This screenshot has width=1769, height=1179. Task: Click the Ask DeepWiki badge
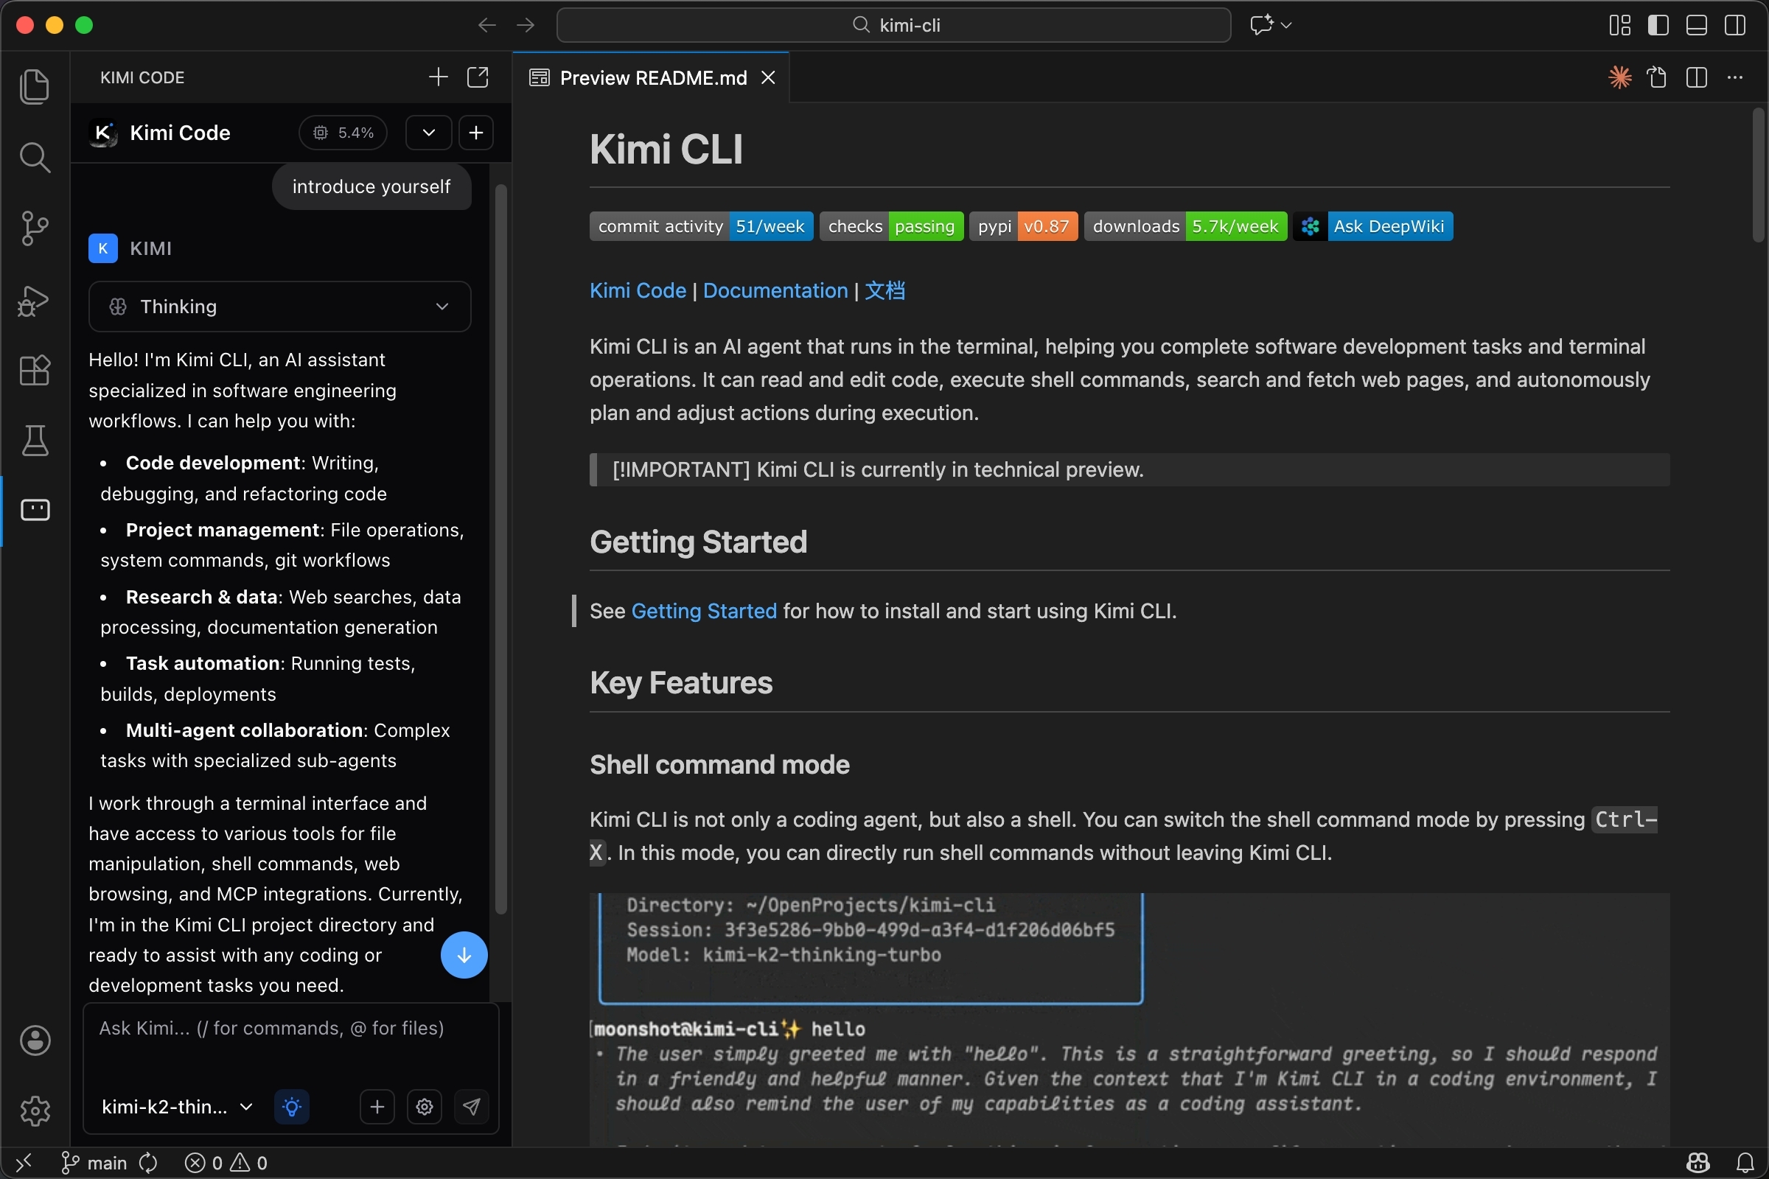[x=1389, y=225]
